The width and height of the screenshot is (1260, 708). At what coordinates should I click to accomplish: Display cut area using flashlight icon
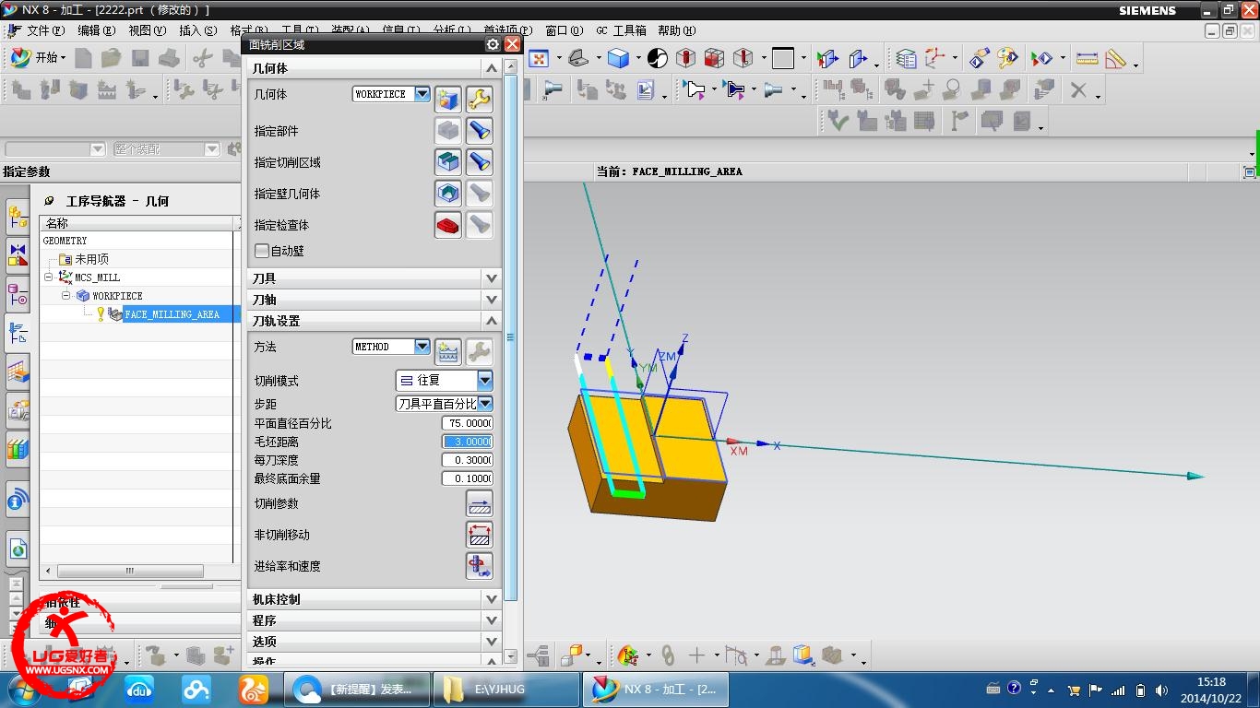[x=479, y=162]
